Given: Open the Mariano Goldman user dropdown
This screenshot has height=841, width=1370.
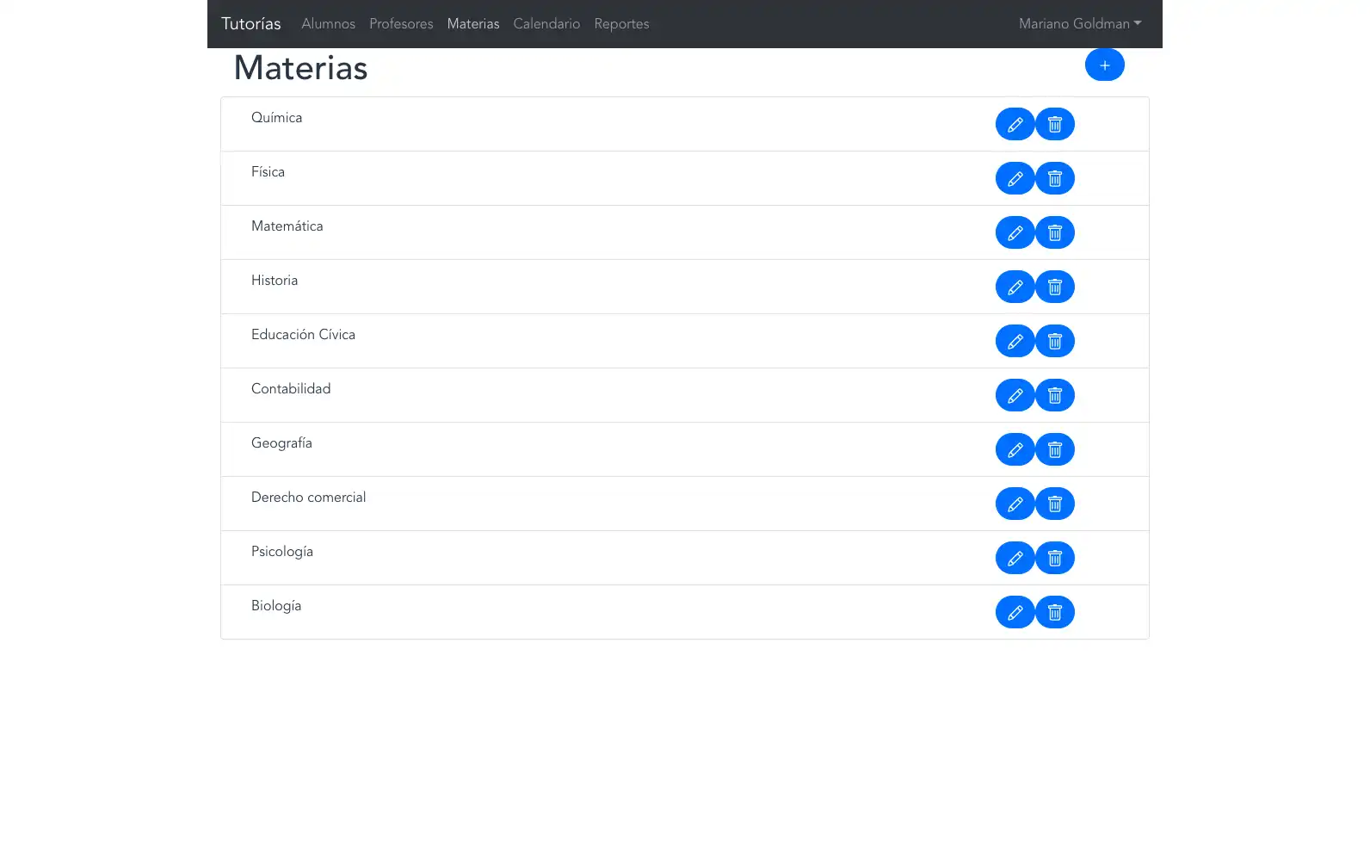Looking at the screenshot, I should pyautogui.click(x=1080, y=24).
